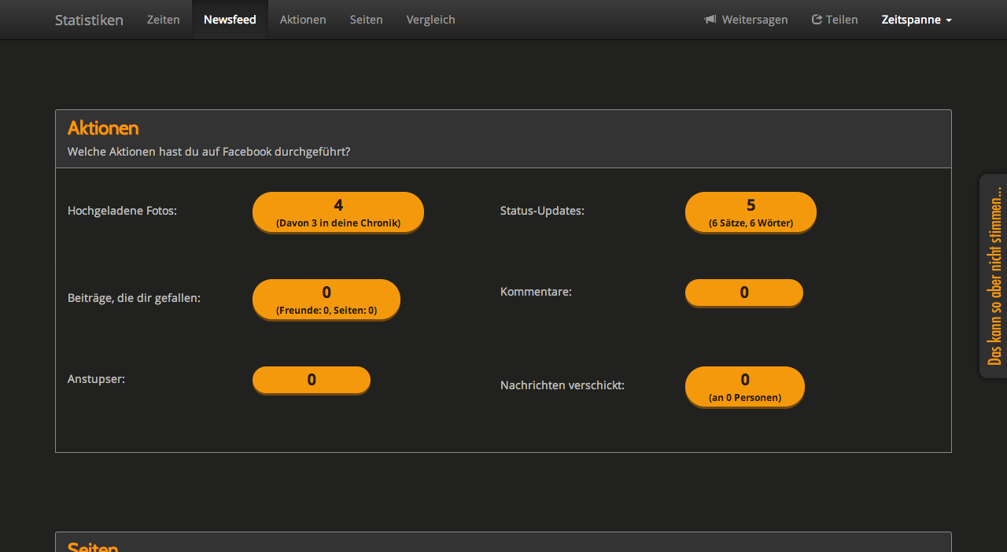Click the Teilen link

842,20
